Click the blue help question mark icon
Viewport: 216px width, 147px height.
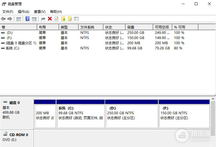[28, 19]
